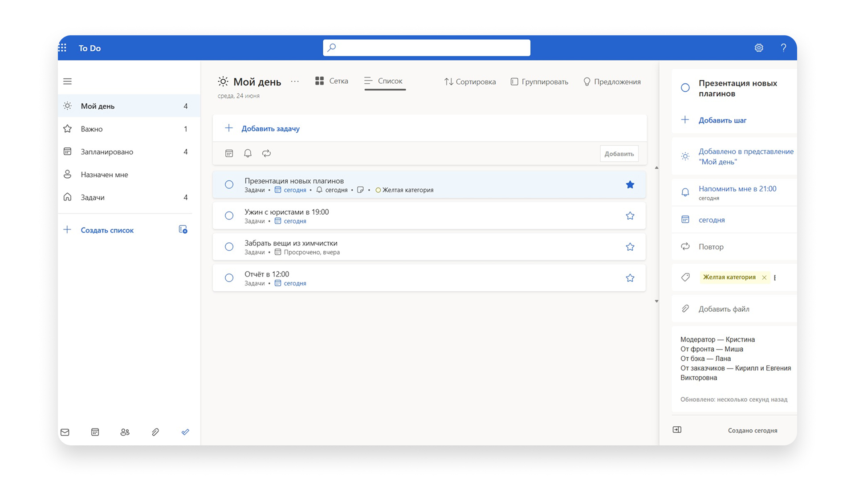
Task: Open Группировать grouping options
Action: [539, 82]
